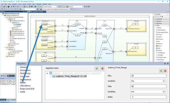170x103 pixels.
Task: Switch to the Architect bottom tab
Action: pos(11,76)
